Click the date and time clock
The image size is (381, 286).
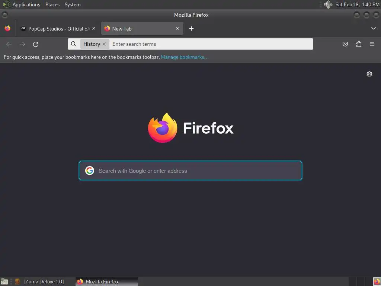(x=357, y=4)
